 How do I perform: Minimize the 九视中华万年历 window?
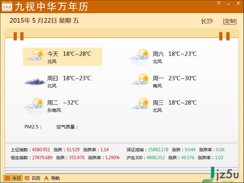click(x=229, y=4)
